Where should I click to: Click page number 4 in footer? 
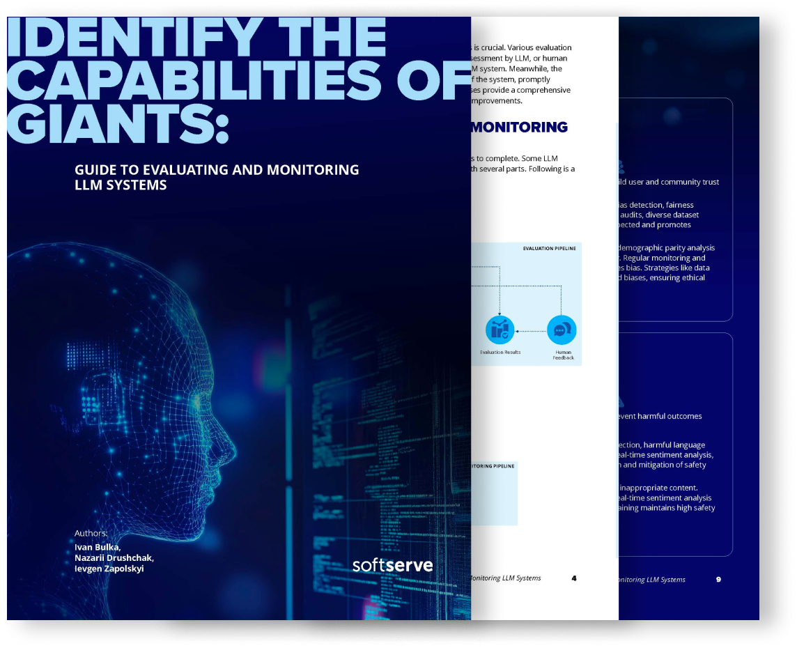pyautogui.click(x=573, y=578)
